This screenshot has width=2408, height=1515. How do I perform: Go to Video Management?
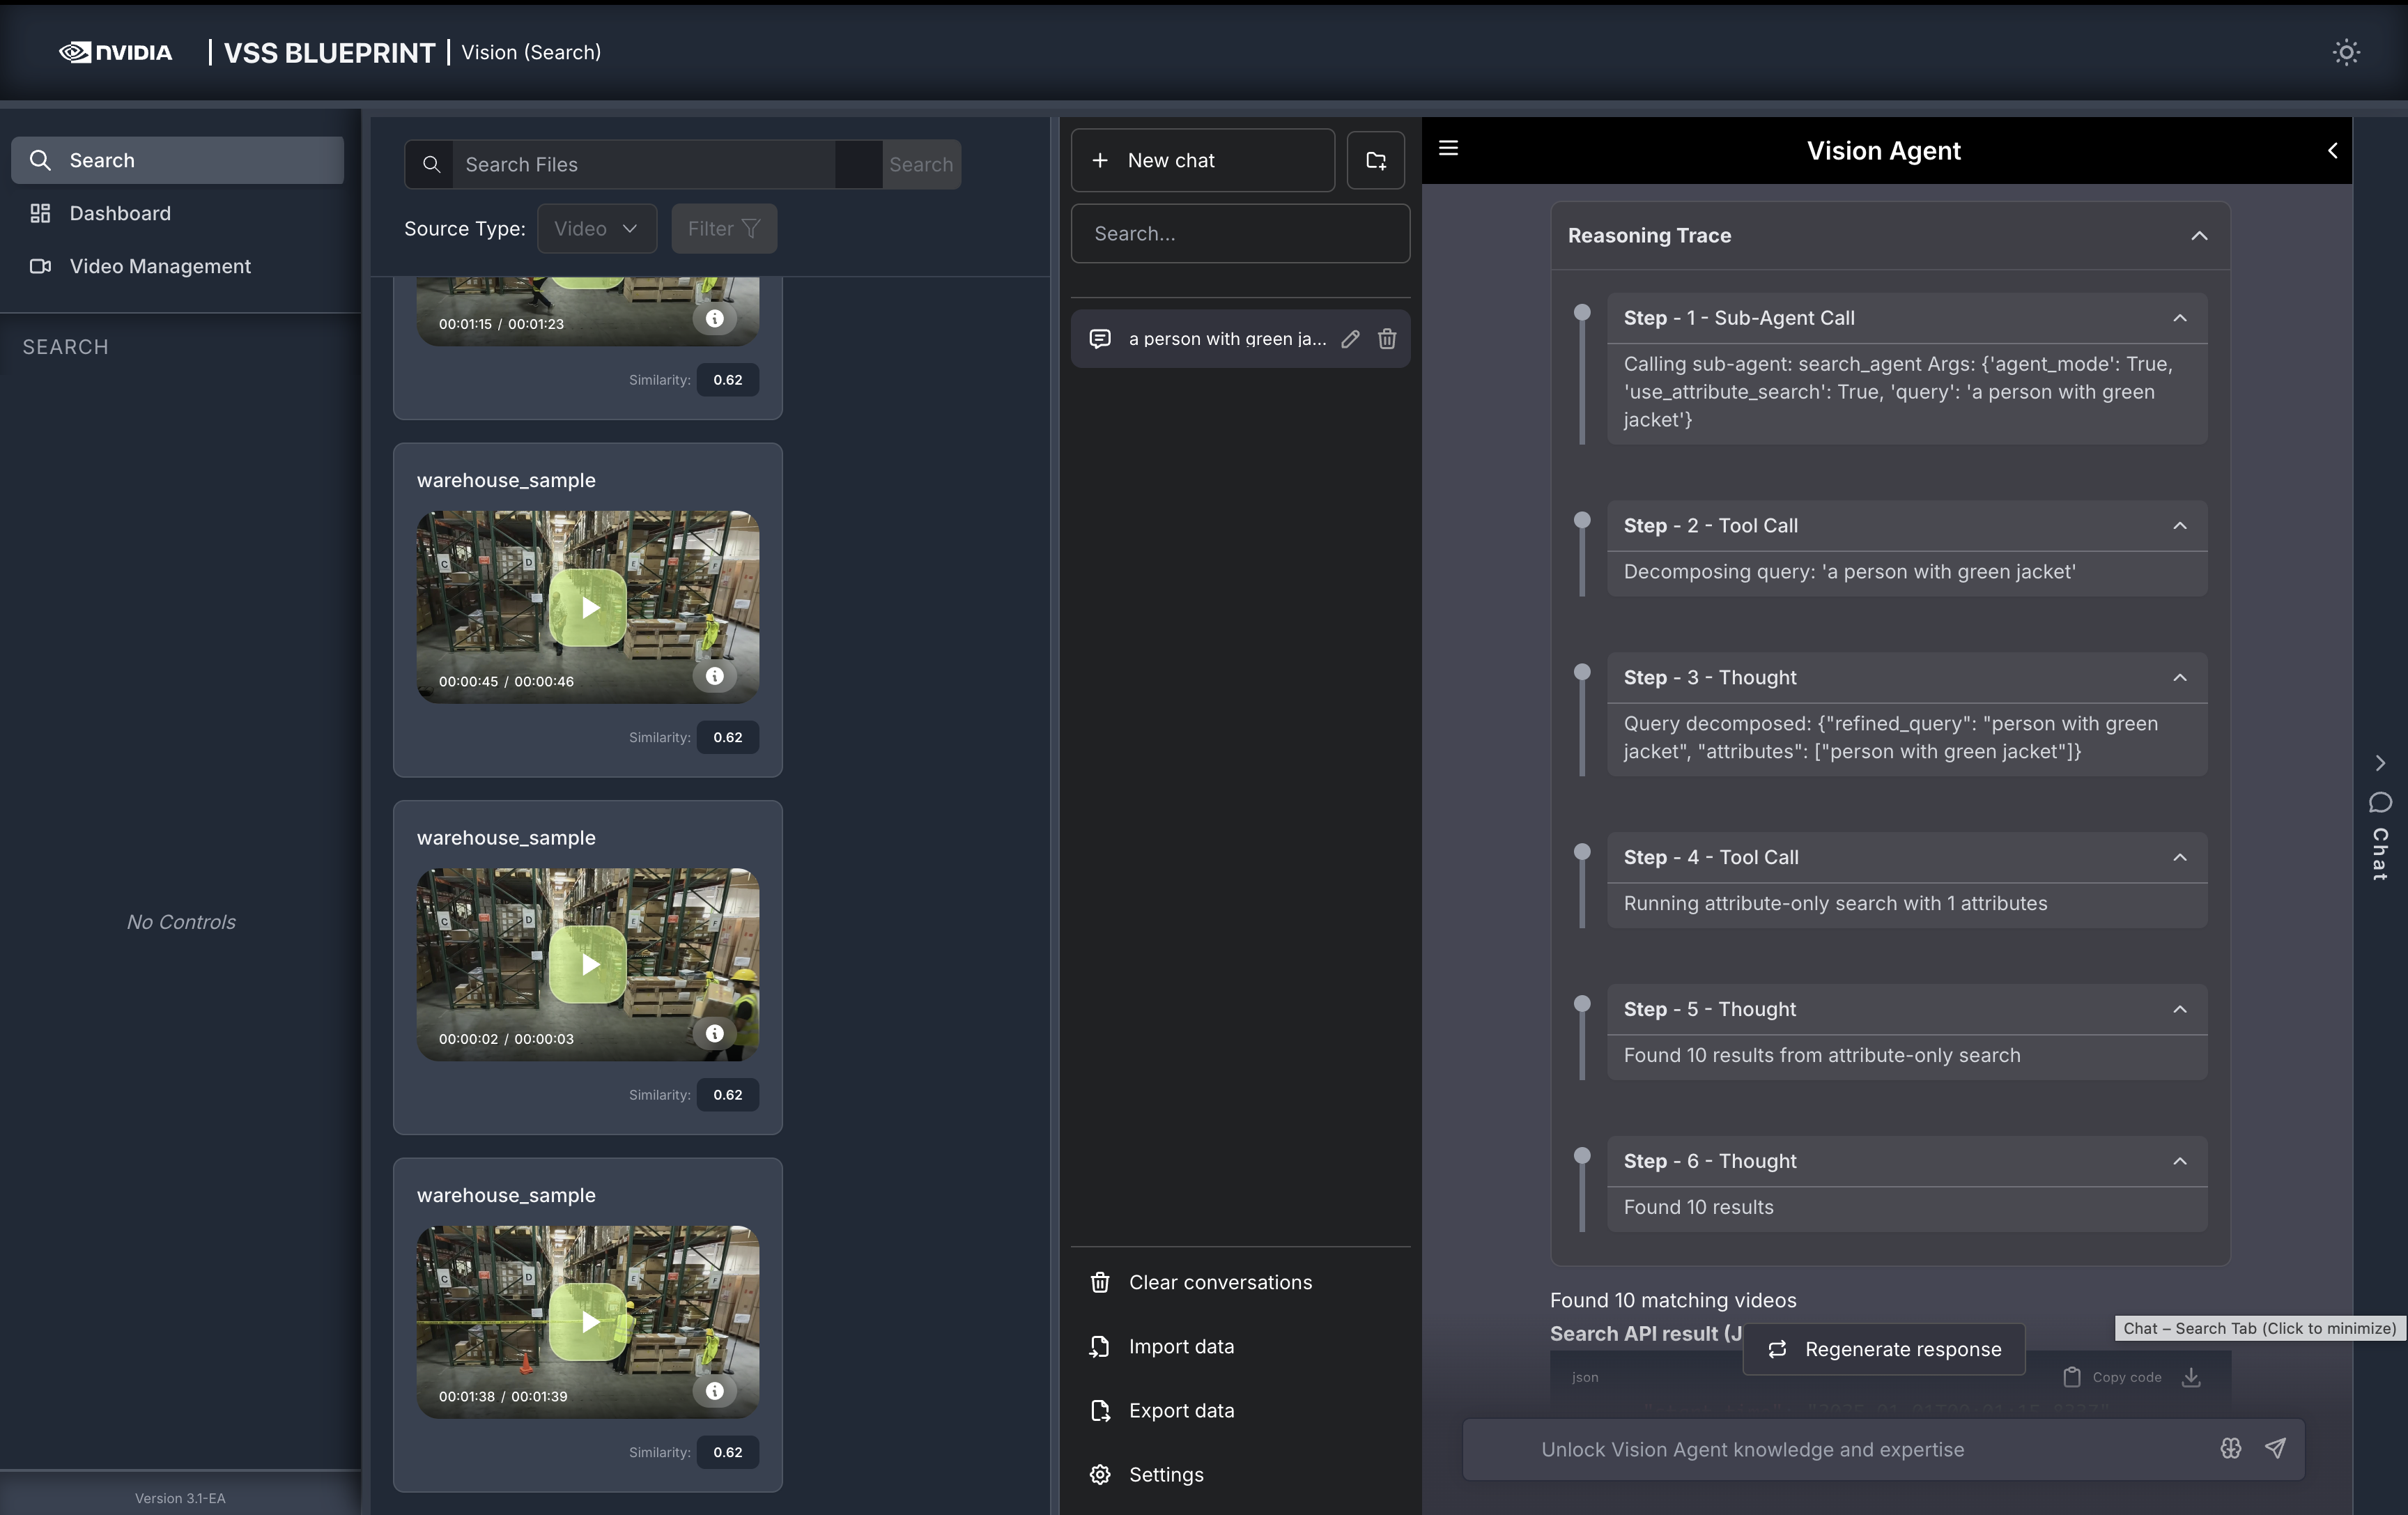160,266
